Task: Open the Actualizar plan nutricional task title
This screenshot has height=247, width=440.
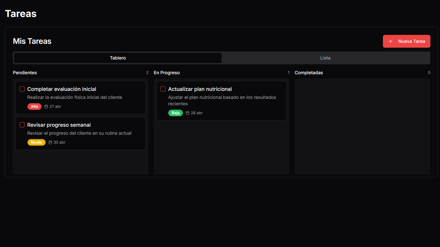Action: click(200, 89)
